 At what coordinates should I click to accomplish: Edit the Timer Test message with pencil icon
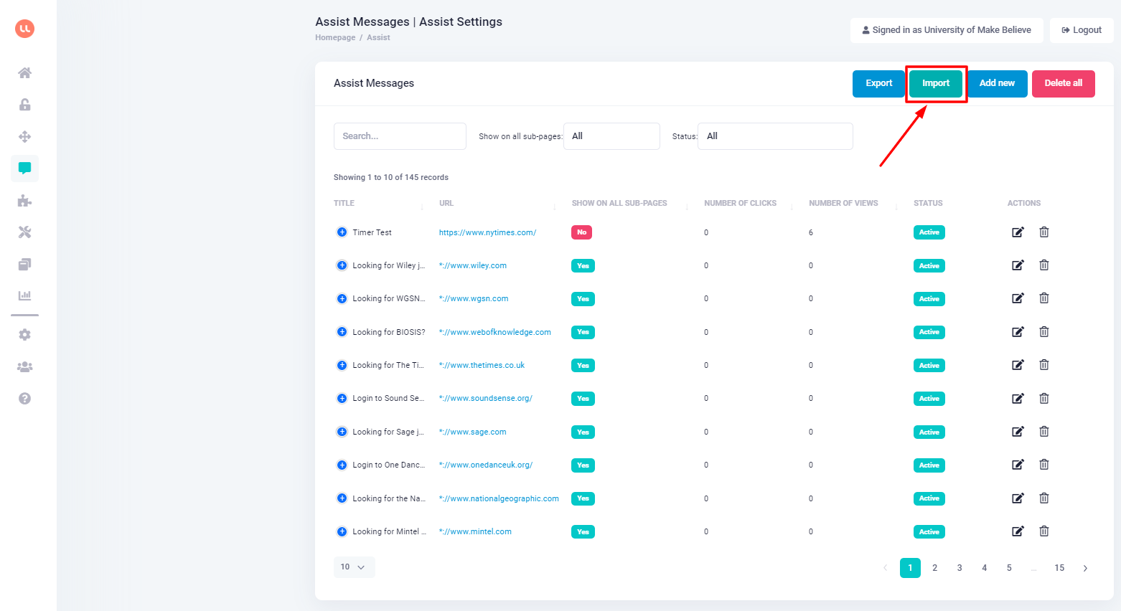point(1017,232)
